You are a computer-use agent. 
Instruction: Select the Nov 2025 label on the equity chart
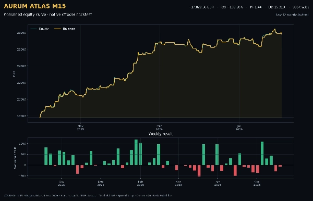click(80, 128)
